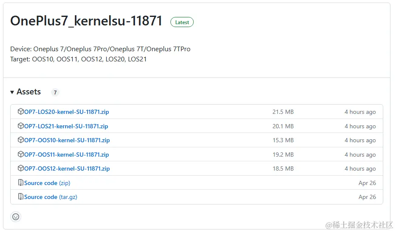This screenshot has width=396, height=232.
Task: Download OP7-LOS21-kernel-SU-11871.zip
Action: [66, 126]
